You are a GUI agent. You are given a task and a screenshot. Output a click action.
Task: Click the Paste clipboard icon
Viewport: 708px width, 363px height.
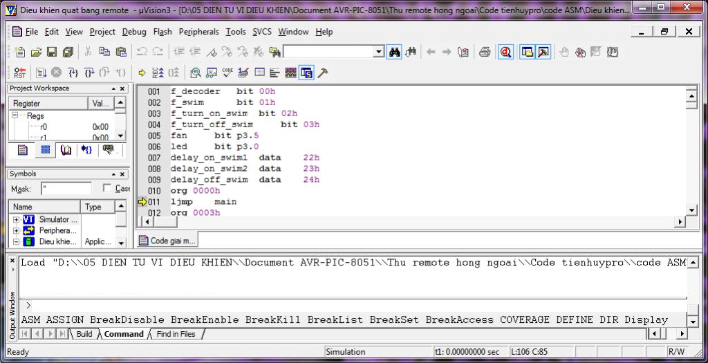(x=121, y=52)
